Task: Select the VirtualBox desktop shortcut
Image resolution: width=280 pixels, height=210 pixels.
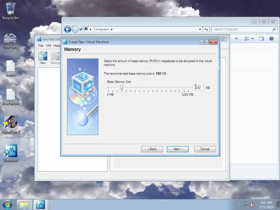Action: [x=11, y=153]
